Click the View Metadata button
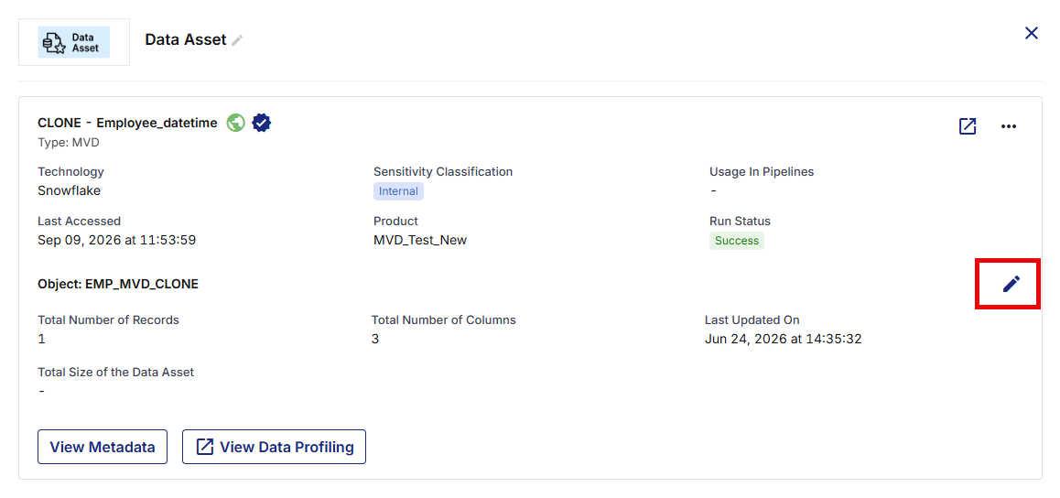 pyautogui.click(x=103, y=447)
